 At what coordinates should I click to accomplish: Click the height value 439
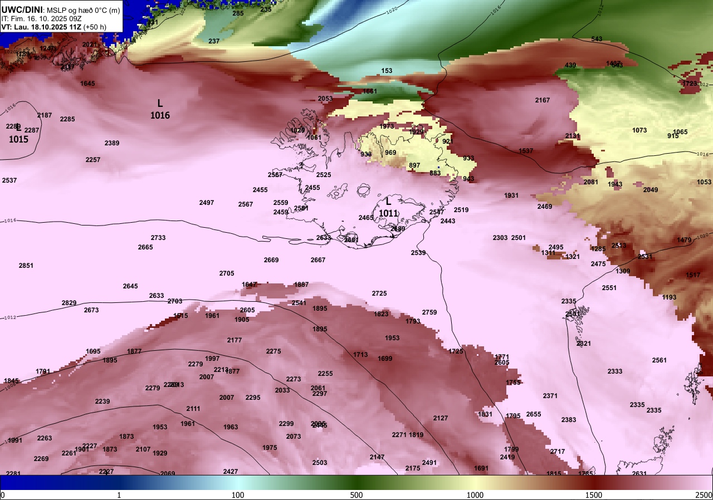570,66
